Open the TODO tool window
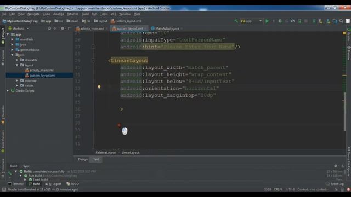 pyautogui.click(x=73, y=184)
